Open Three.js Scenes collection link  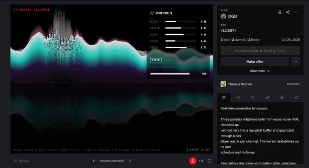point(240,84)
